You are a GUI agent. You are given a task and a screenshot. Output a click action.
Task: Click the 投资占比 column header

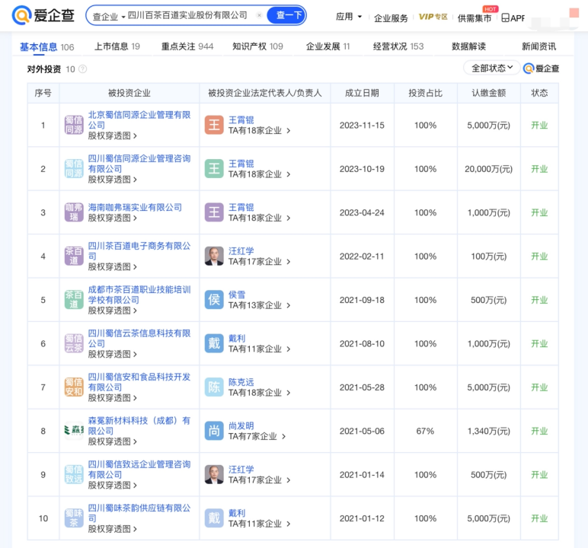[x=425, y=93]
